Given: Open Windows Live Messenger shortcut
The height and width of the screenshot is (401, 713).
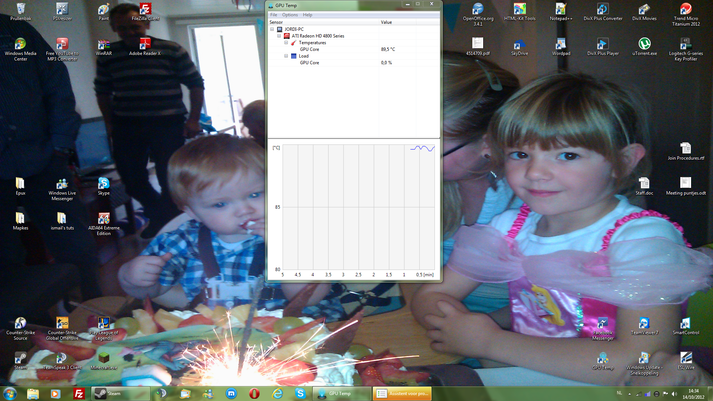Looking at the screenshot, I should tap(62, 189).
